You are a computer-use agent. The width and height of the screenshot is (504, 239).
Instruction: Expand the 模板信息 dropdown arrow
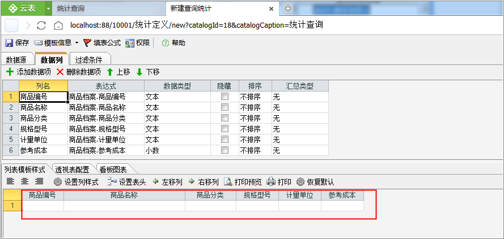coord(77,43)
